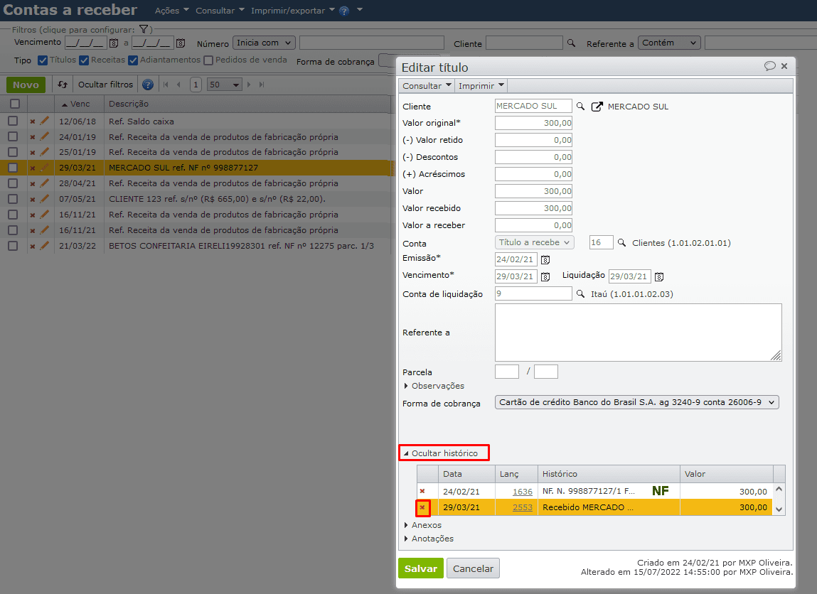Search Cliente magnifier in edit dialog
Image resolution: width=817 pixels, height=594 pixels.
coord(580,106)
